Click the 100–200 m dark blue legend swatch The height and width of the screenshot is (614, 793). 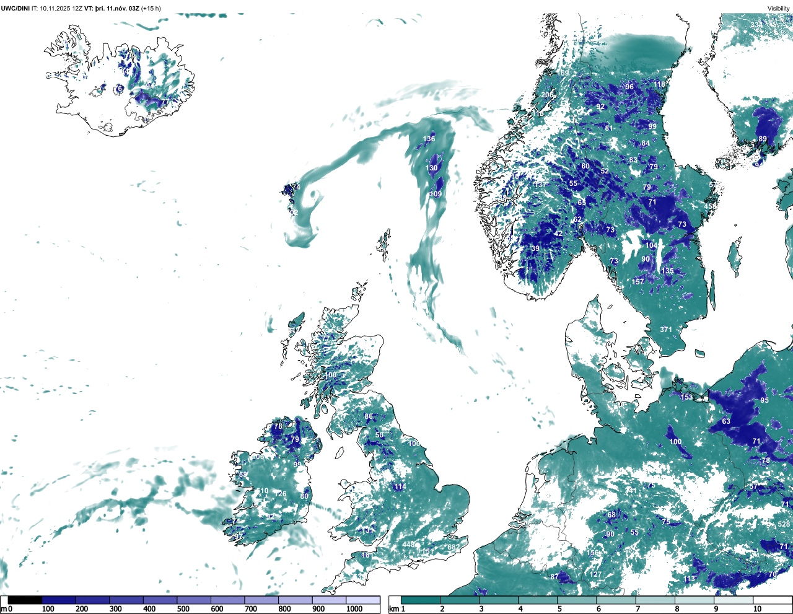tap(59, 600)
